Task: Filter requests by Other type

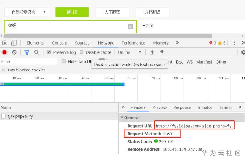Action: pyautogui.click(x=221, y=62)
